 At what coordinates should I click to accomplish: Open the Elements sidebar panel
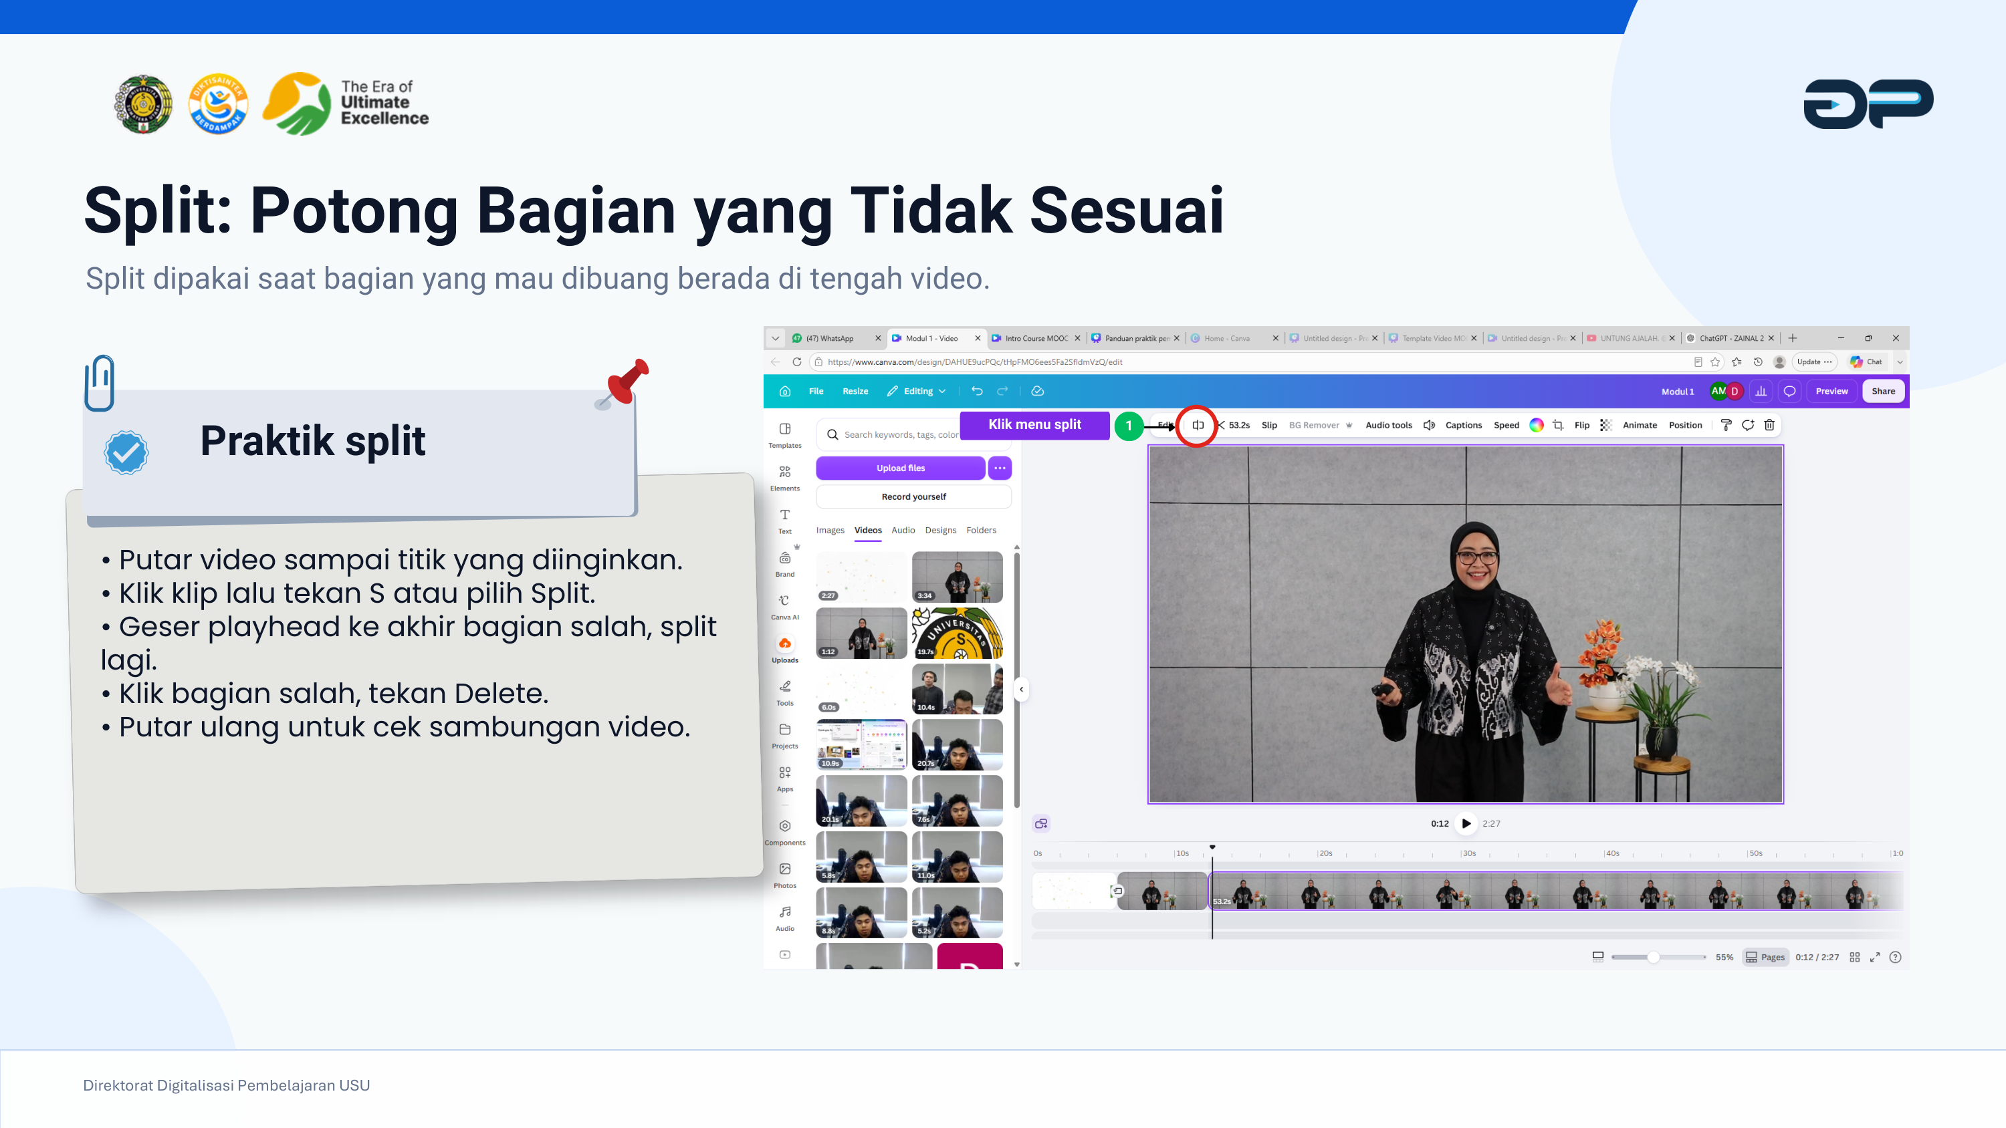coord(785,478)
